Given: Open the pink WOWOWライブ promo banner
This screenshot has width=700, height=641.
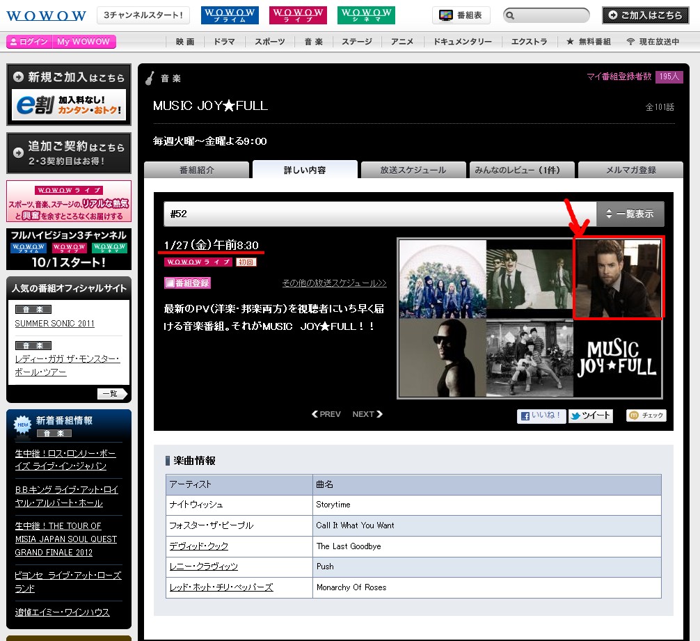Looking at the screenshot, I should pos(69,201).
